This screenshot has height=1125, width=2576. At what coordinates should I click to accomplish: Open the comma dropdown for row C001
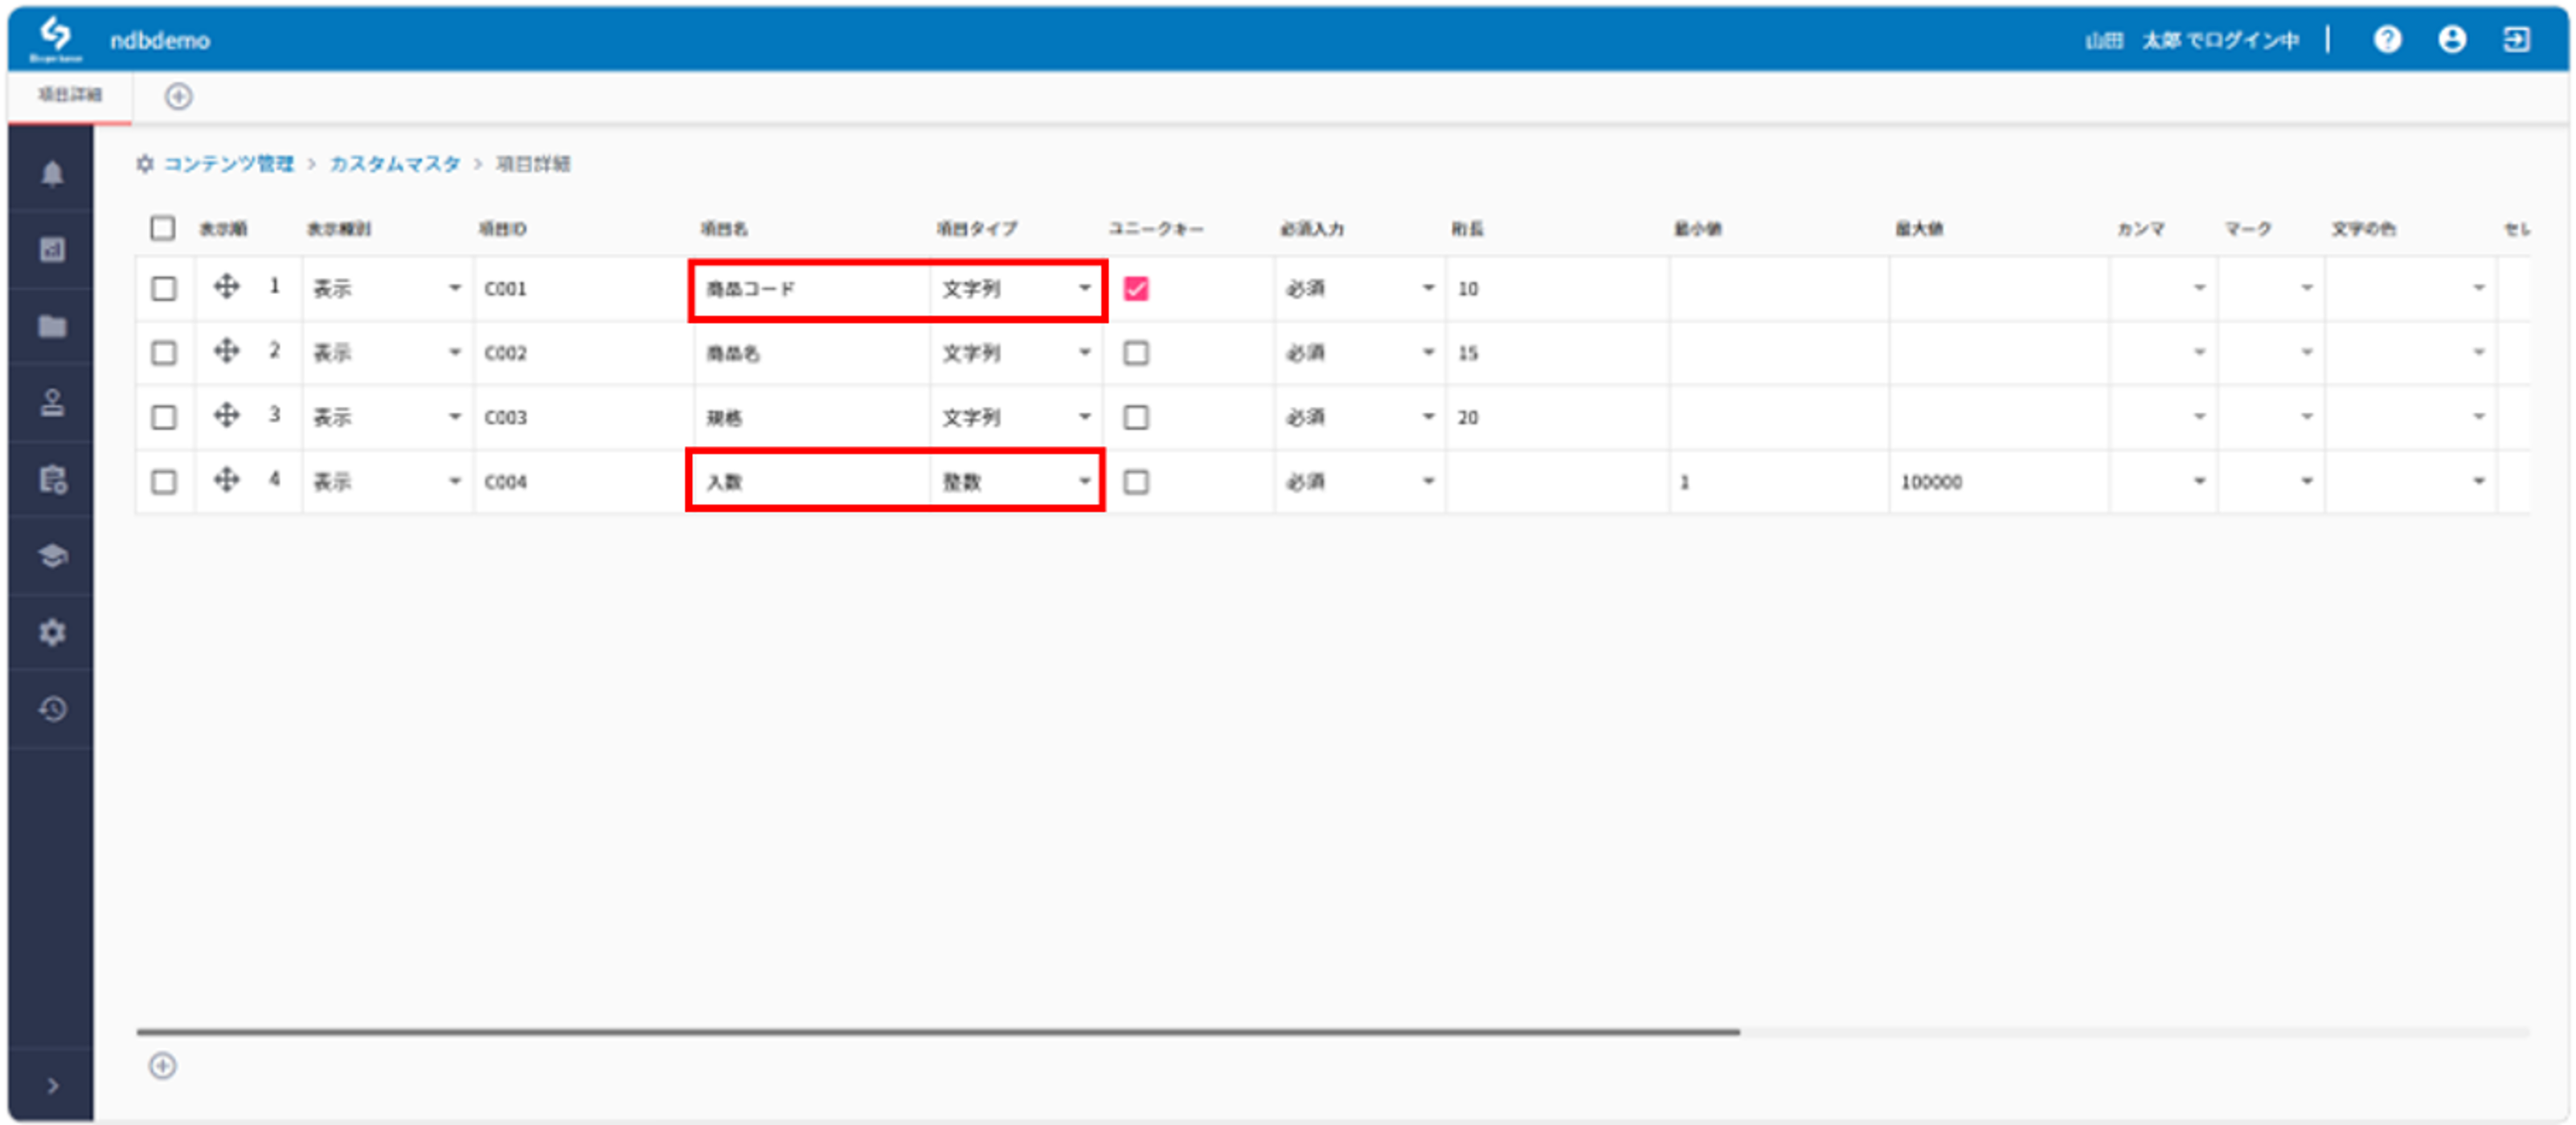click(x=2163, y=289)
